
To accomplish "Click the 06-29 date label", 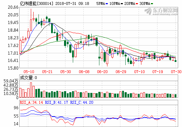I will [121, 72].
